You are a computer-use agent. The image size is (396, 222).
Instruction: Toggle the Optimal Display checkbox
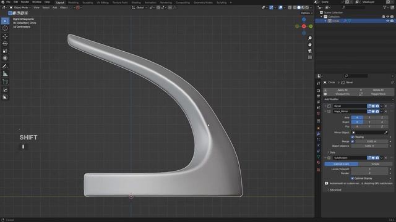click(353, 178)
